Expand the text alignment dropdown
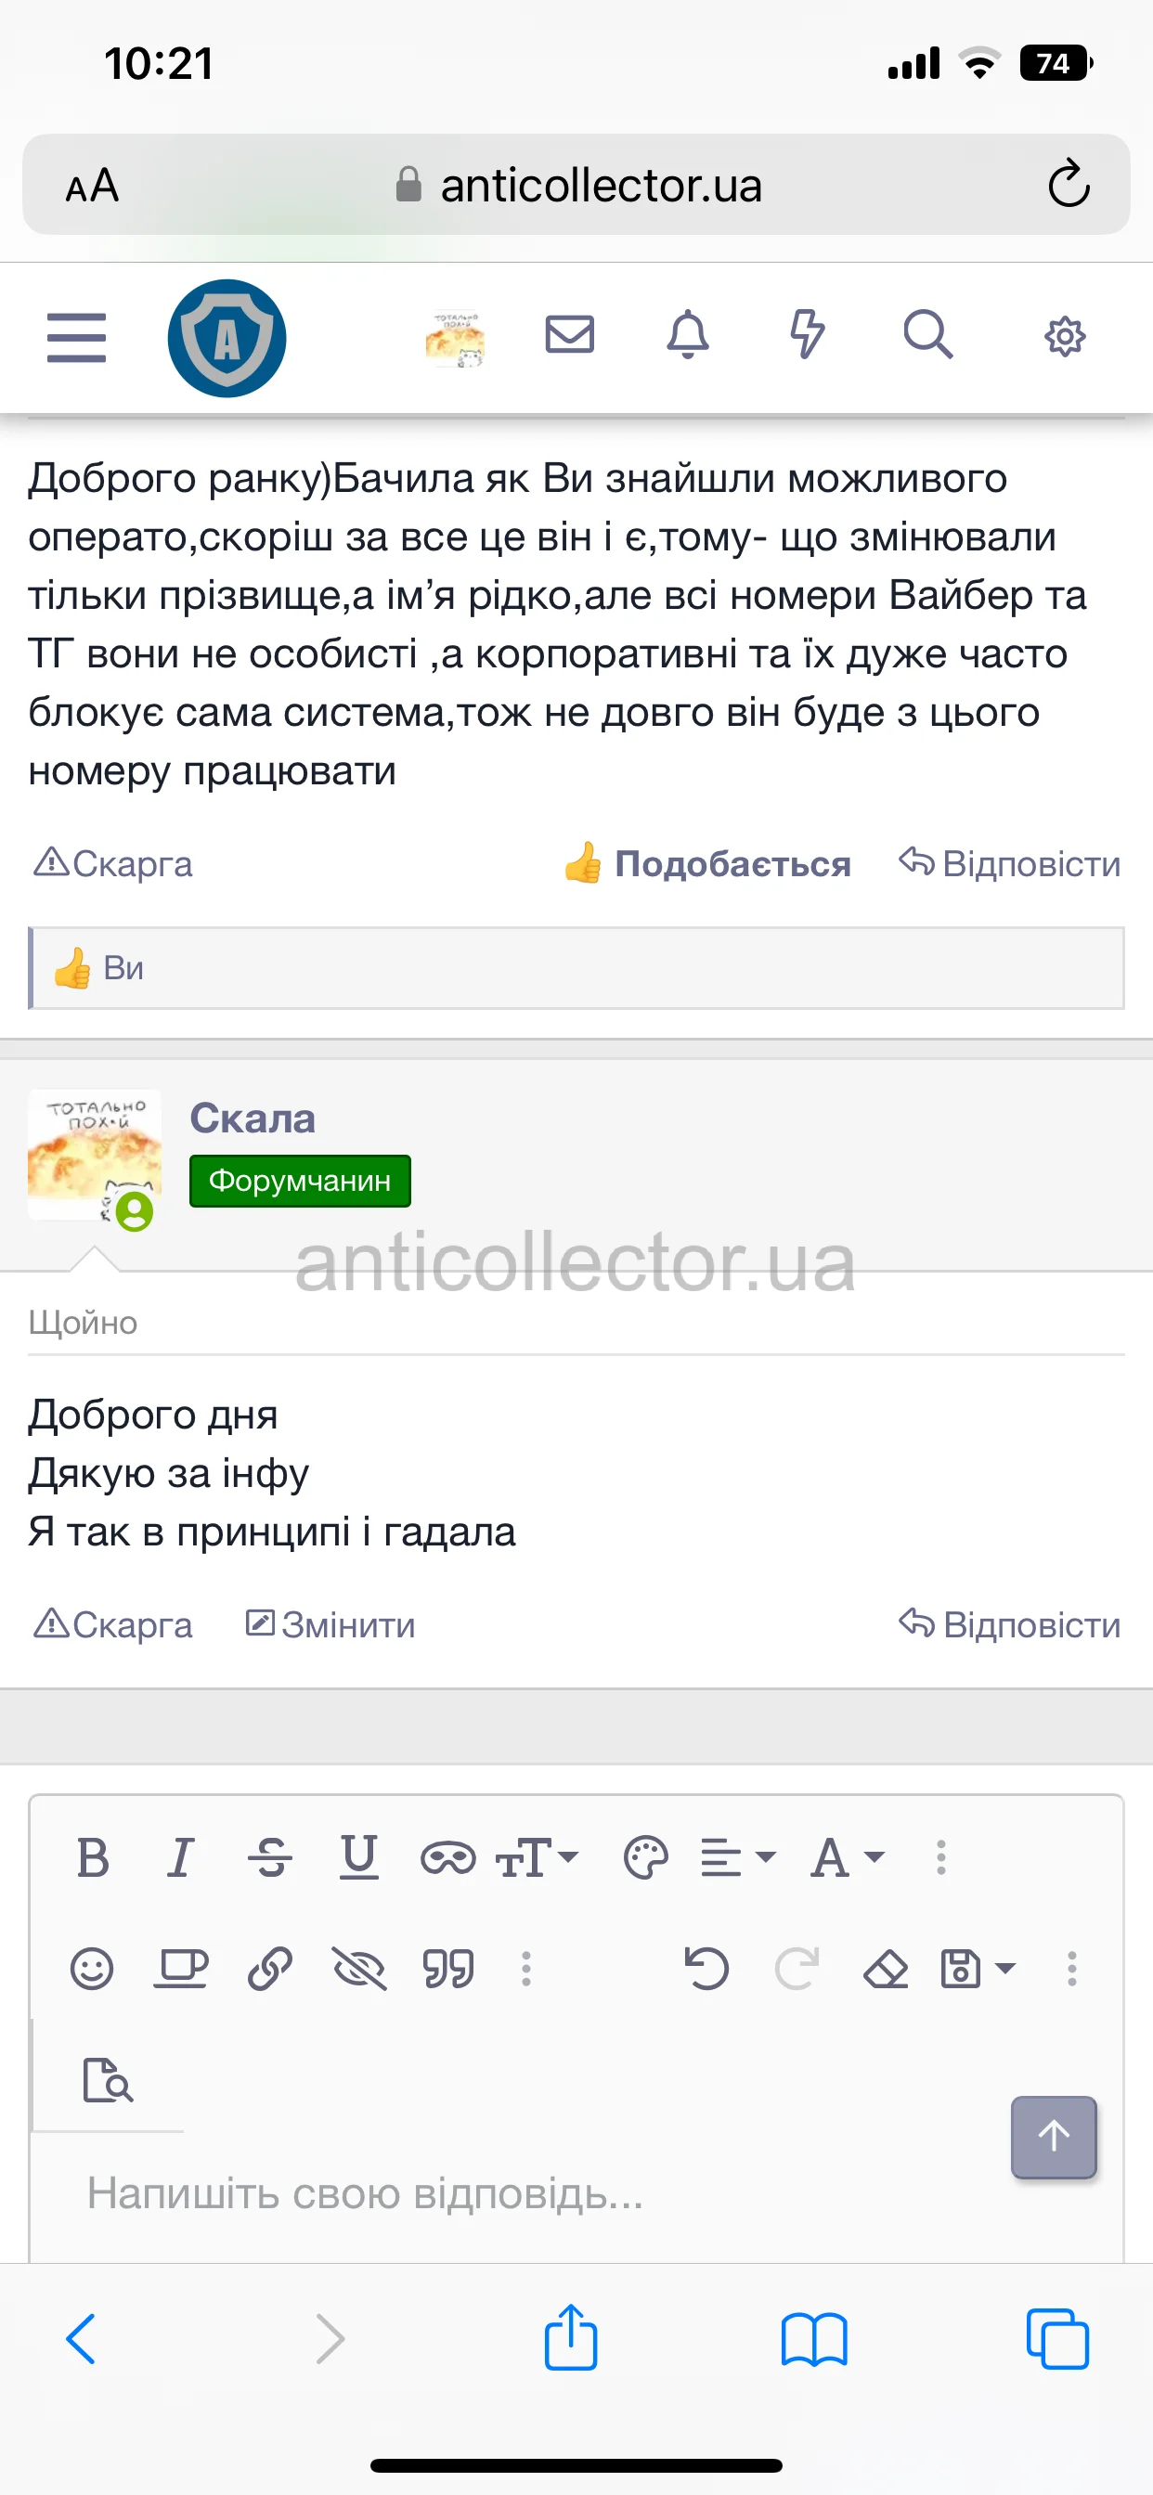1153x2495 pixels. pos(738,1857)
